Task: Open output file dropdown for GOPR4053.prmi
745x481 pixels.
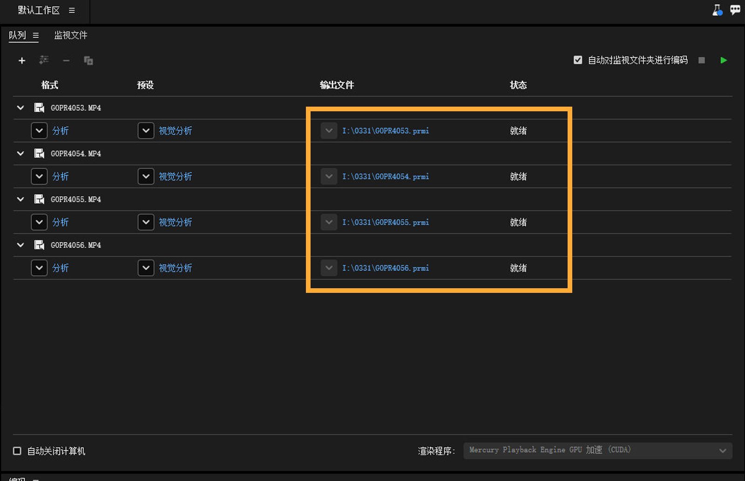Action: [329, 131]
